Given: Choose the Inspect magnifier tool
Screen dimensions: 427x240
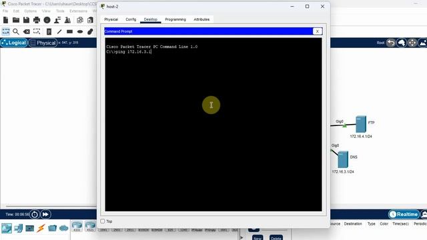Looking at the screenshot, I should (16, 31).
